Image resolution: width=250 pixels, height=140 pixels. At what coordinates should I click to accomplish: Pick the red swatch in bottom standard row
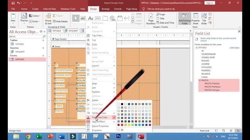pyautogui.click(x=122, y=125)
